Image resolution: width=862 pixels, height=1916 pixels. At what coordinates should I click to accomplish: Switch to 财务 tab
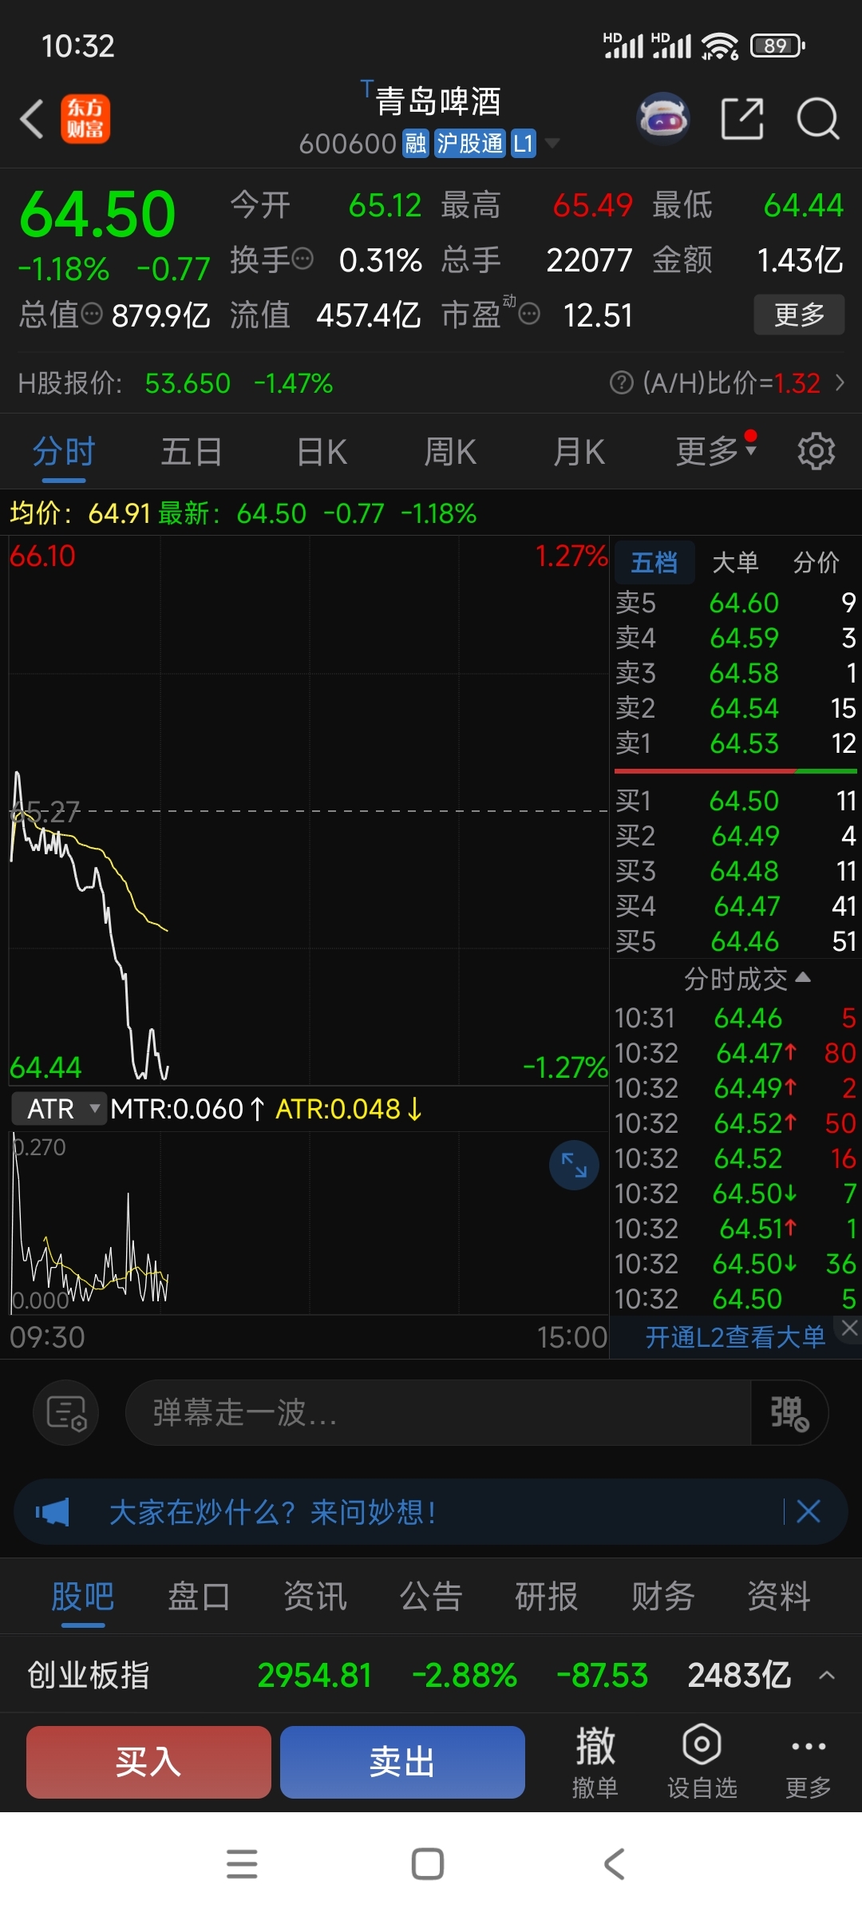click(x=662, y=1597)
